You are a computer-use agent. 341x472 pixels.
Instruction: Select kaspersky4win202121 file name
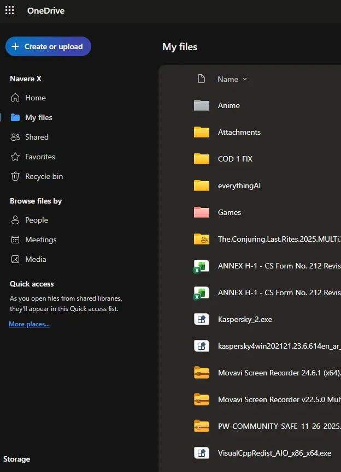(x=279, y=346)
